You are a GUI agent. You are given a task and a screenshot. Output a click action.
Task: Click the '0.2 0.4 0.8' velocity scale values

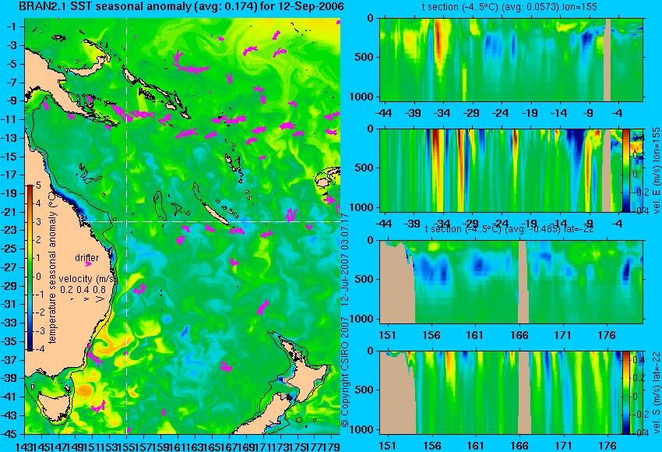(83, 289)
